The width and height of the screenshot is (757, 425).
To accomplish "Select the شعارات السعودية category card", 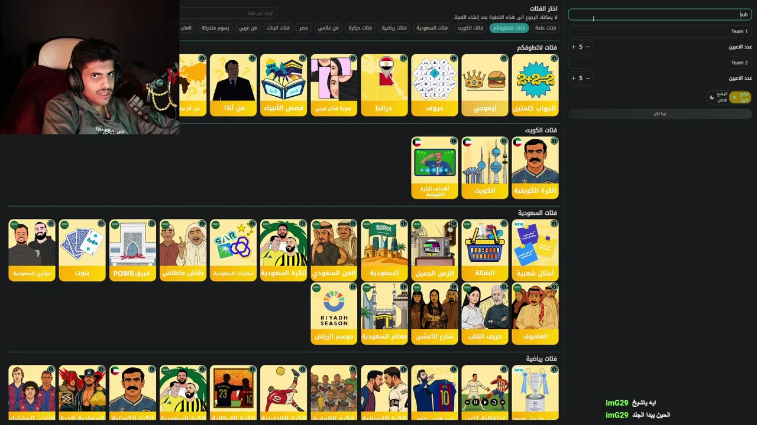I will point(233,250).
